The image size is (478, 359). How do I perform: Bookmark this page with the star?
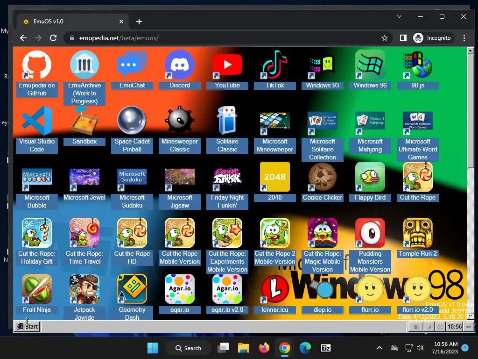[385, 38]
